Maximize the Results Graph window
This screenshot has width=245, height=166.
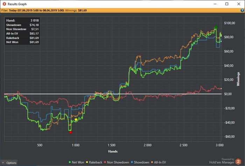tap(227, 4)
